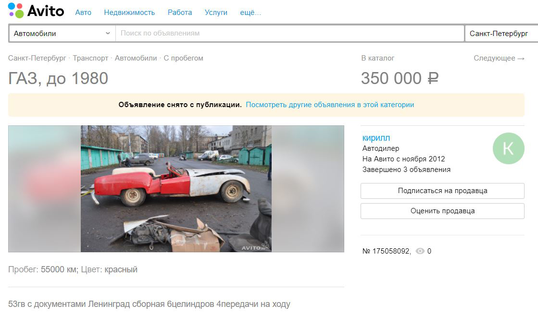Image resolution: width=538 pixels, height=329 pixels.
Task: Click the views eye icon
Action: point(420,251)
